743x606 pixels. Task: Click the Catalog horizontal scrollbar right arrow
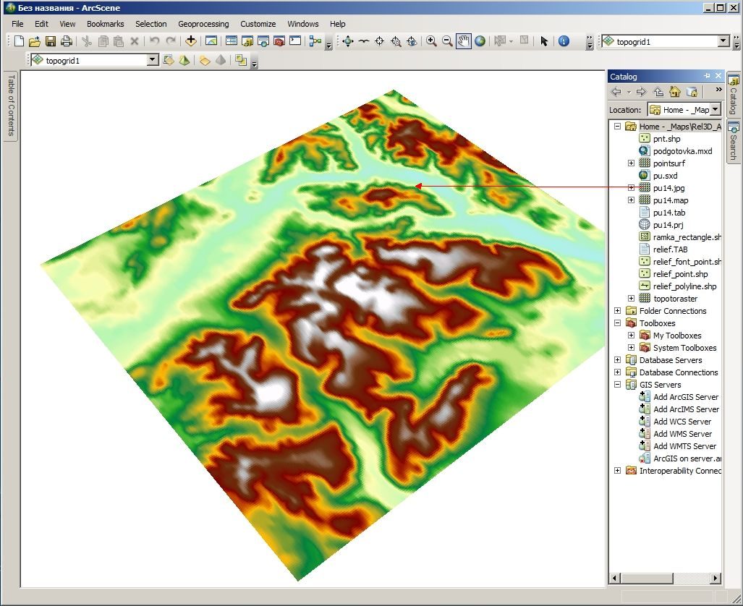[715, 578]
